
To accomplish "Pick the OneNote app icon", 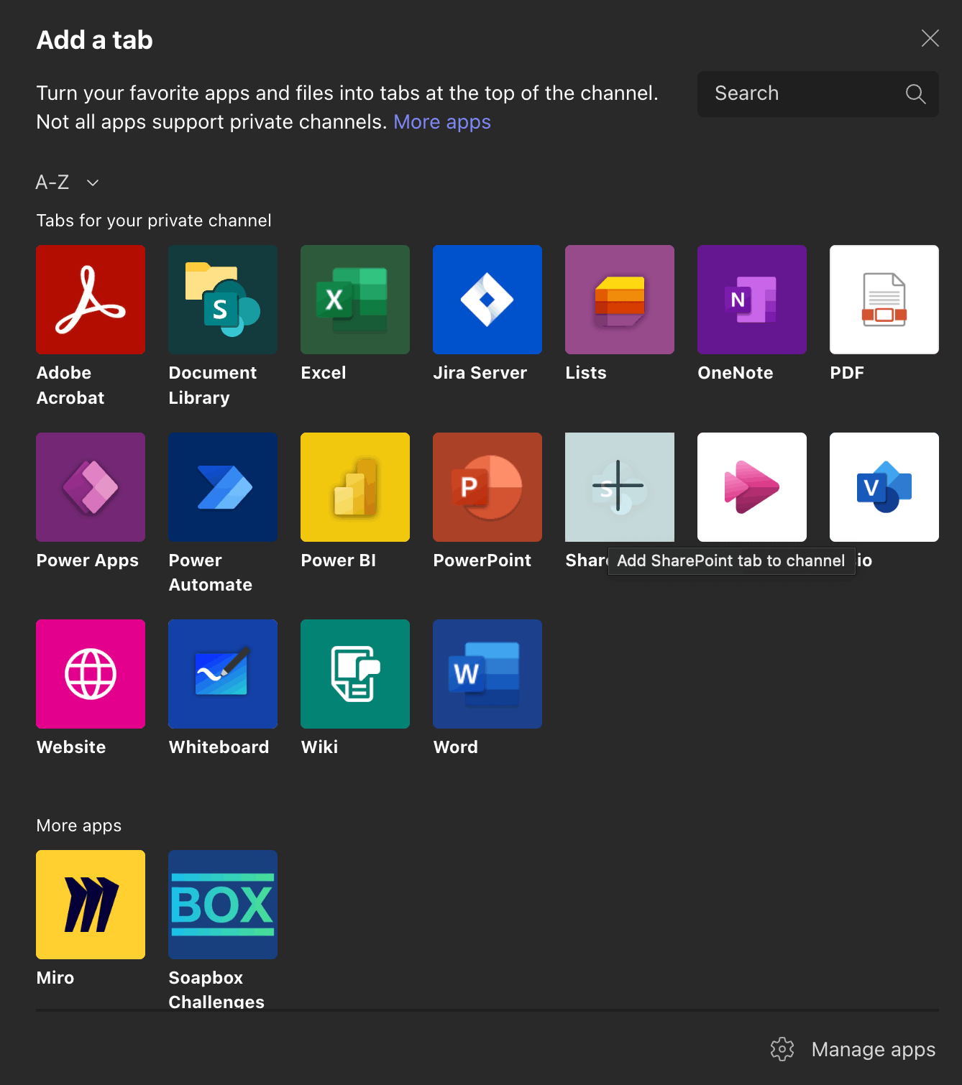I will (752, 300).
